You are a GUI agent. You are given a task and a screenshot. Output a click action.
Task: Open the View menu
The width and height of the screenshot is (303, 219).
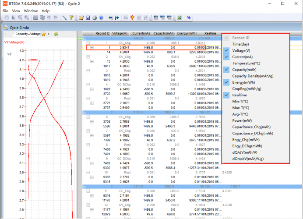pos(16,11)
